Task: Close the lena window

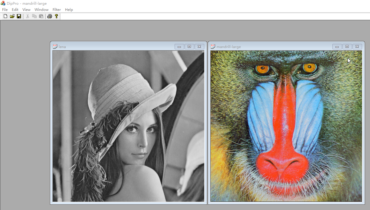Action: [199, 47]
